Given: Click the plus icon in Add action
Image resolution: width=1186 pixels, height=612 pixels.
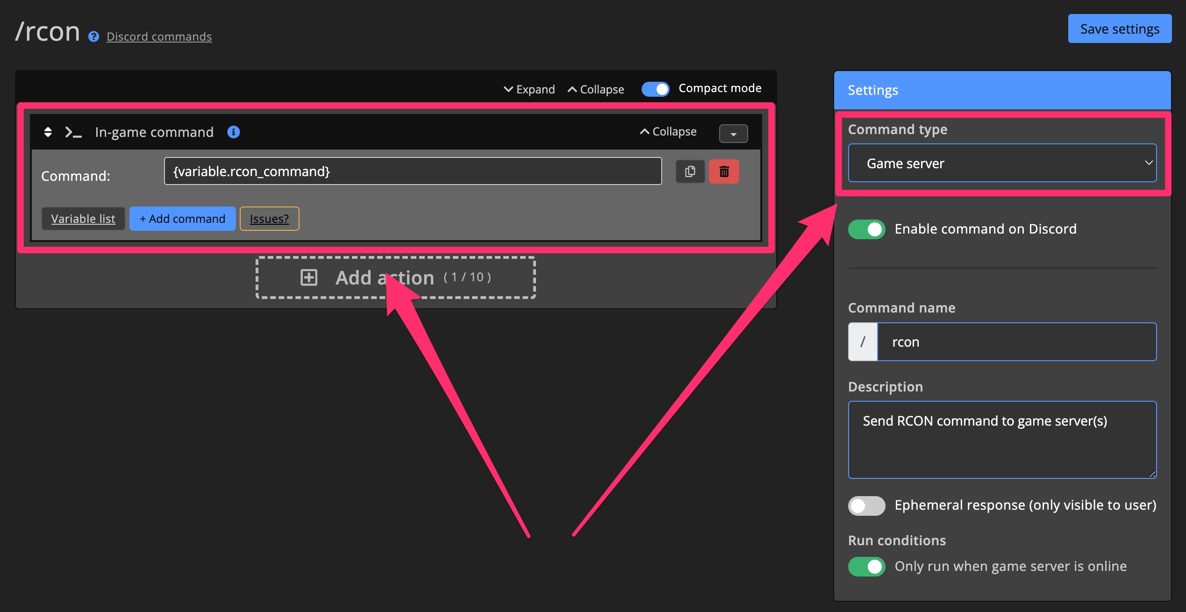Looking at the screenshot, I should point(308,278).
